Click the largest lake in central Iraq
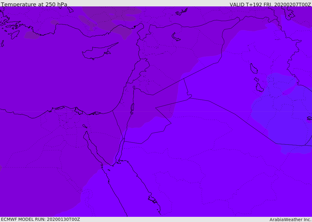Screen dimensions: 312x222 pyautogui.click(x=253, y=69)
